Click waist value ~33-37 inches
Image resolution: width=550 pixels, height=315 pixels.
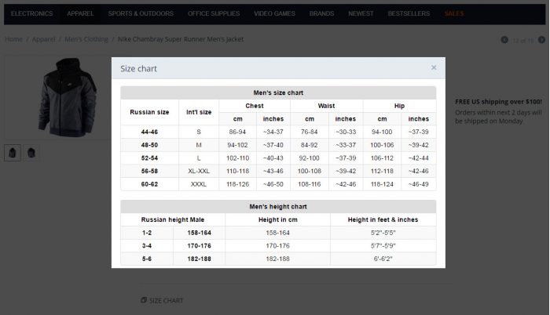point(346,145)
